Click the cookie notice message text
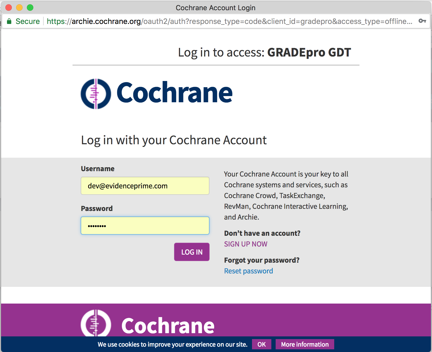This screenshot has width=432, height=352. click(x=172, y=344)
